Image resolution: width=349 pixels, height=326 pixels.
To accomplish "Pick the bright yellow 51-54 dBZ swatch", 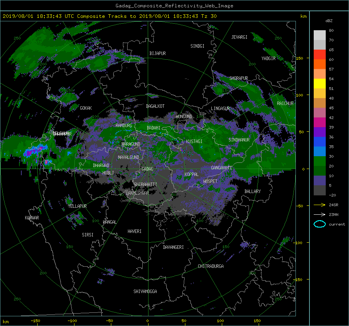I will point(320,83).
